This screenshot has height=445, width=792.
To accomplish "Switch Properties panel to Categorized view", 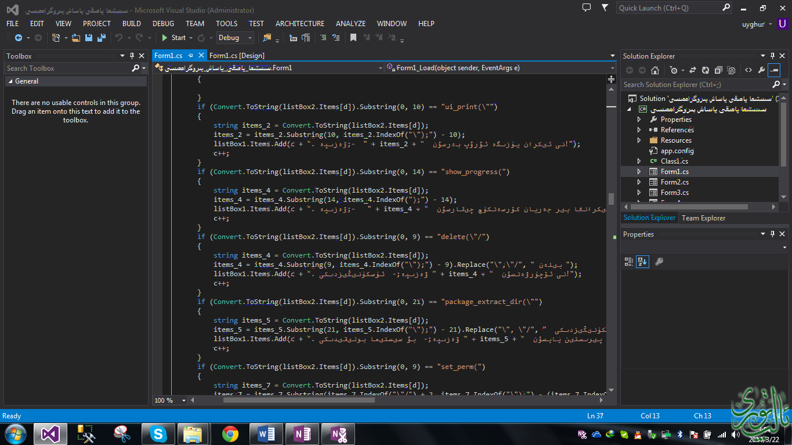I will [x=628, y=262].
